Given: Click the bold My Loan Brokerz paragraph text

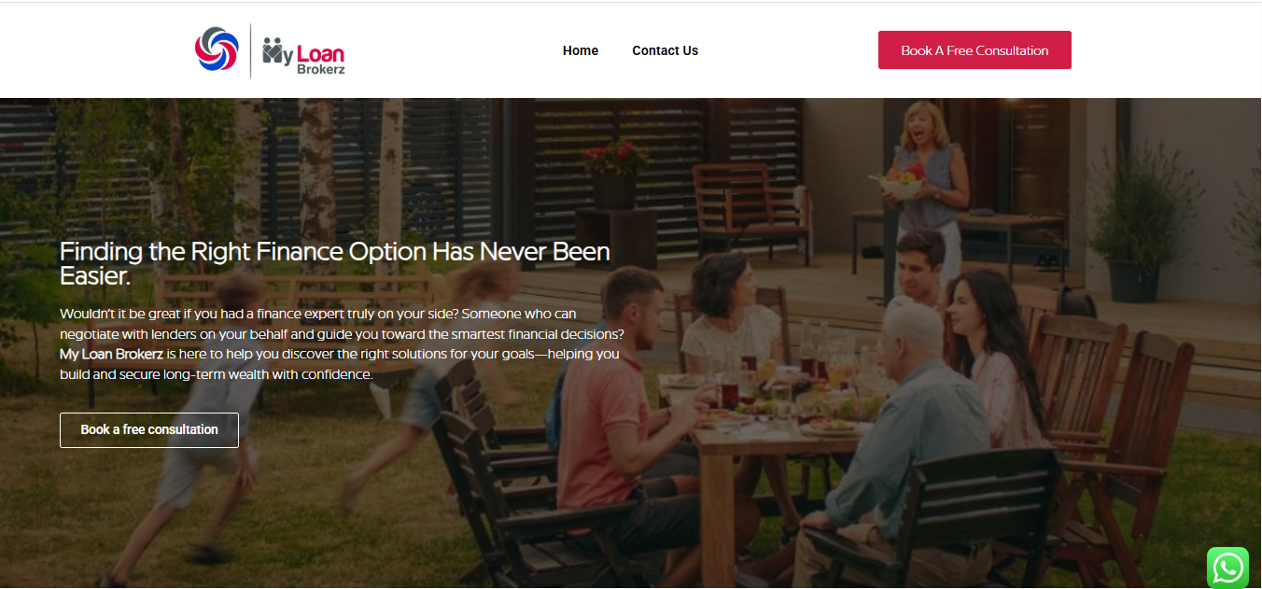Looking at the screenshot, I should [112, 355].
